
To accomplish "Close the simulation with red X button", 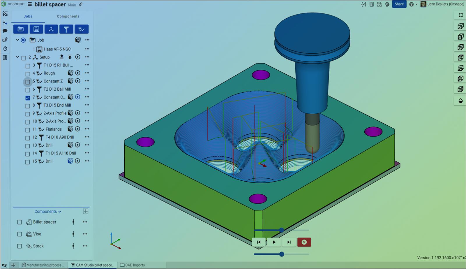I will point(304,242).
